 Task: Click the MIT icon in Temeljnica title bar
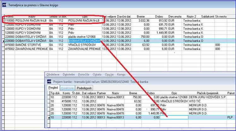(x=4, y=5)
